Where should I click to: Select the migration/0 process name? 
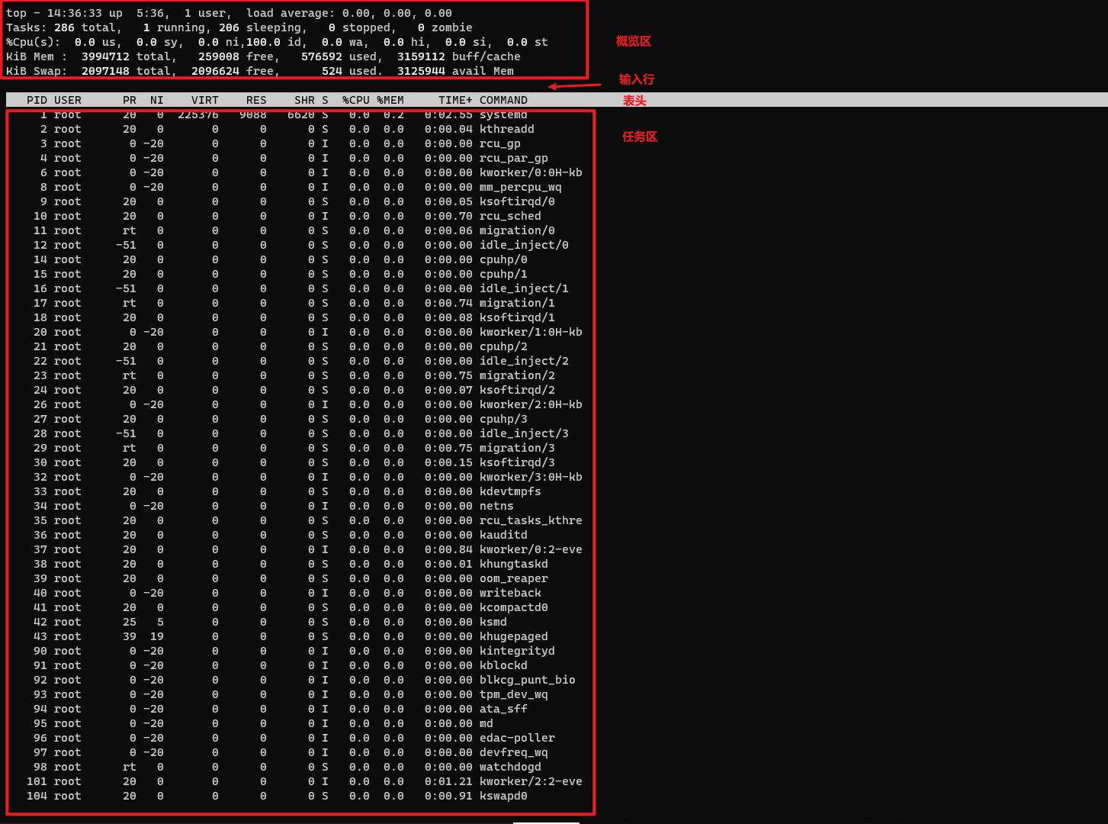click(517, 230)
